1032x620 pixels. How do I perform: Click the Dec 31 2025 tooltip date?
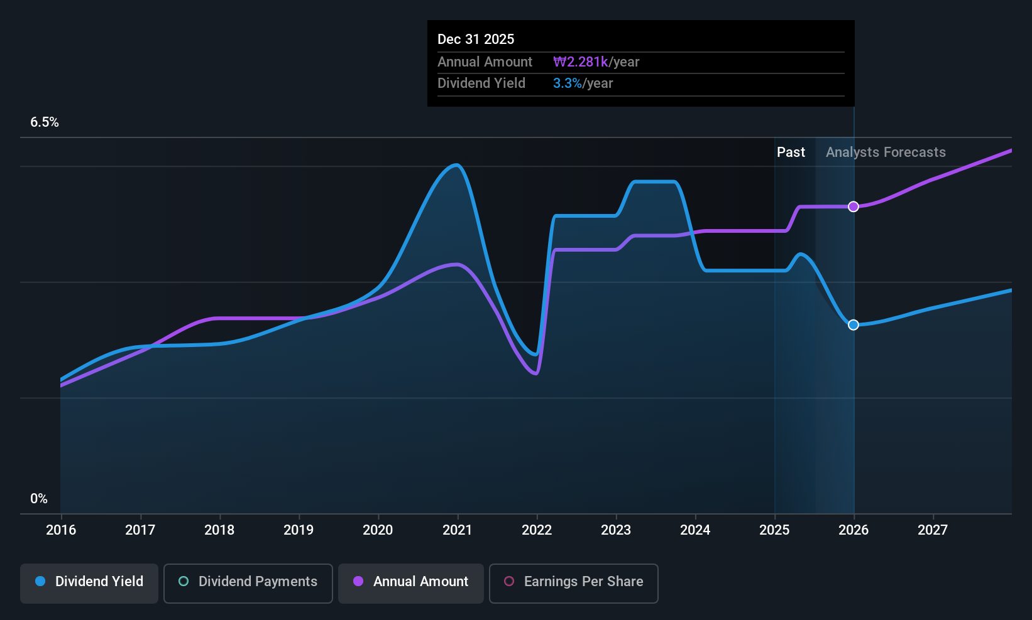click(476, 39)
